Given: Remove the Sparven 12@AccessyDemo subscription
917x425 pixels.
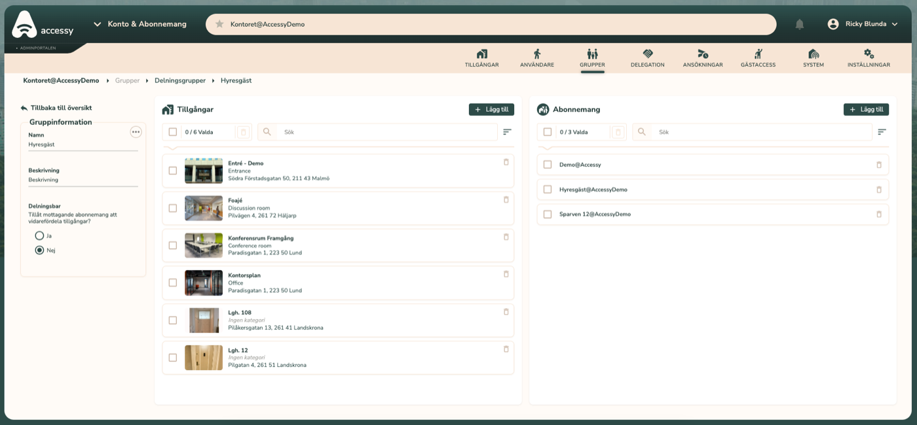Looking at the screenshot, I should (x=879, y=214).
